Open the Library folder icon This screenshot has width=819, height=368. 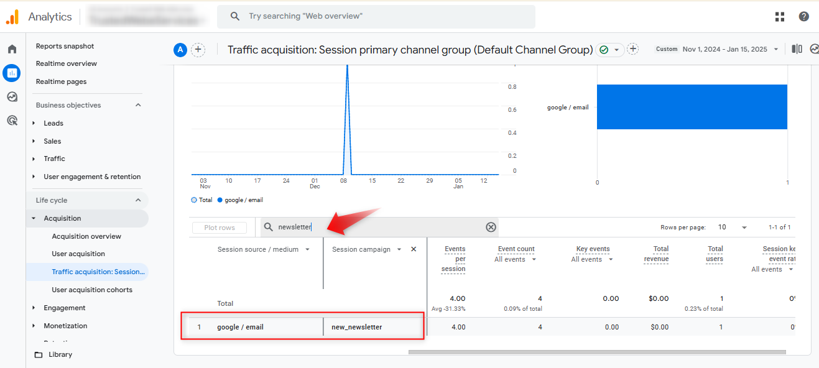(x=39, y=355)
